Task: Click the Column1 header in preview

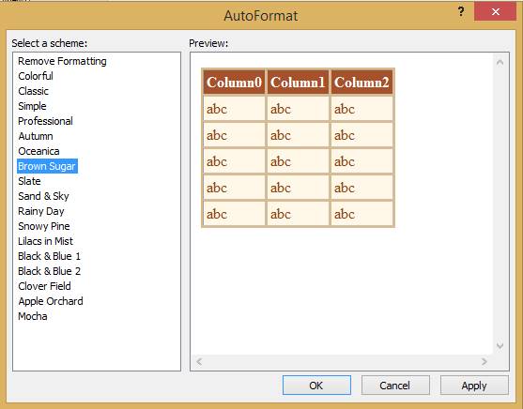Action: [298, 82]
